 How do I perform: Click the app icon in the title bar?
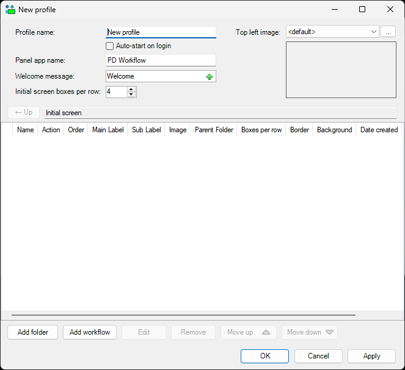[10, 10]
